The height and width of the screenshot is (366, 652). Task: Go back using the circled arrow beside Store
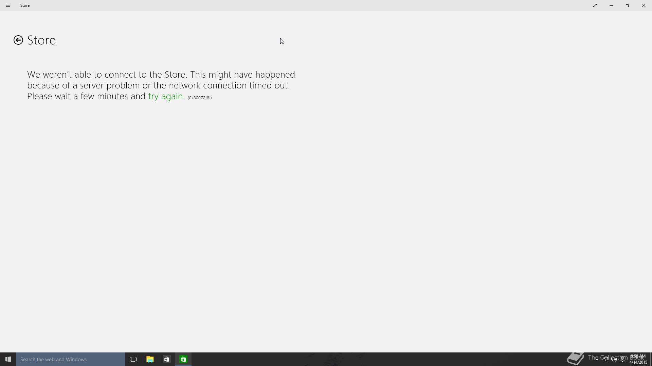coord(18,40)
